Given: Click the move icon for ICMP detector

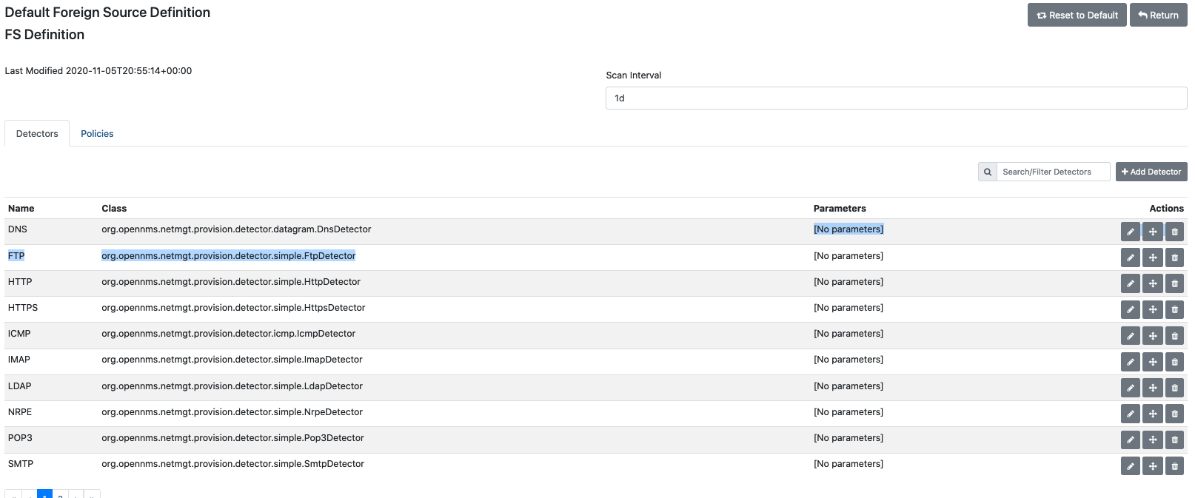Looking at the screenshot, I should (1152, 336).
